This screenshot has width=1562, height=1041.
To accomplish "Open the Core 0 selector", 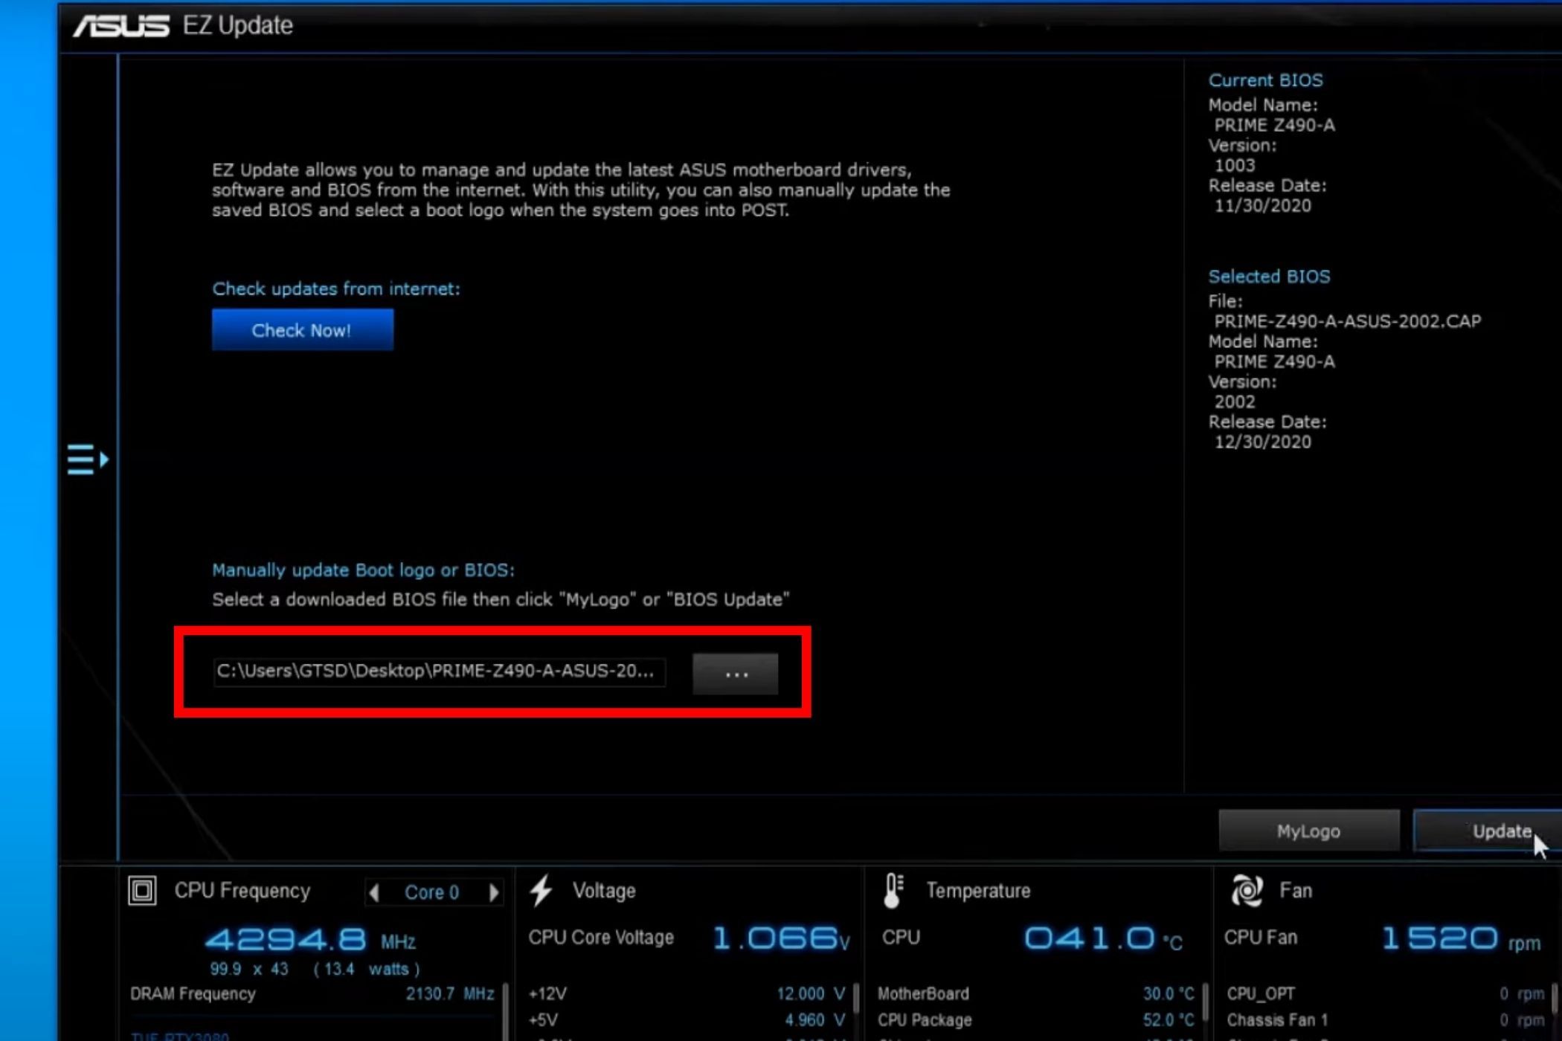I will [x=432, y=892].
